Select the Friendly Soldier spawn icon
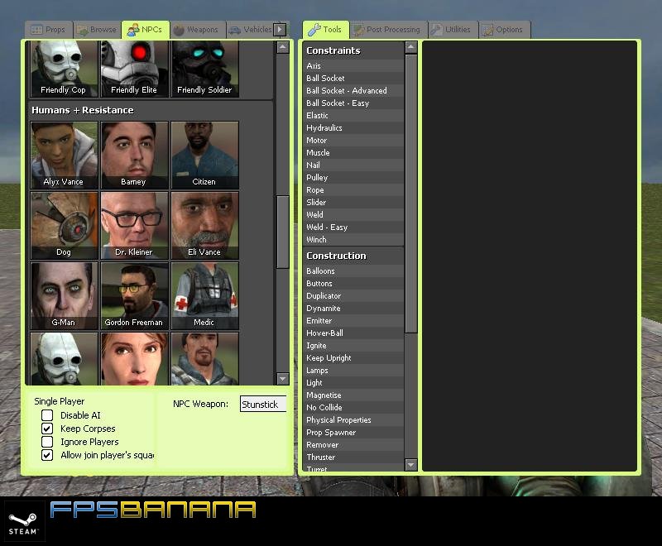 point(204,68)
